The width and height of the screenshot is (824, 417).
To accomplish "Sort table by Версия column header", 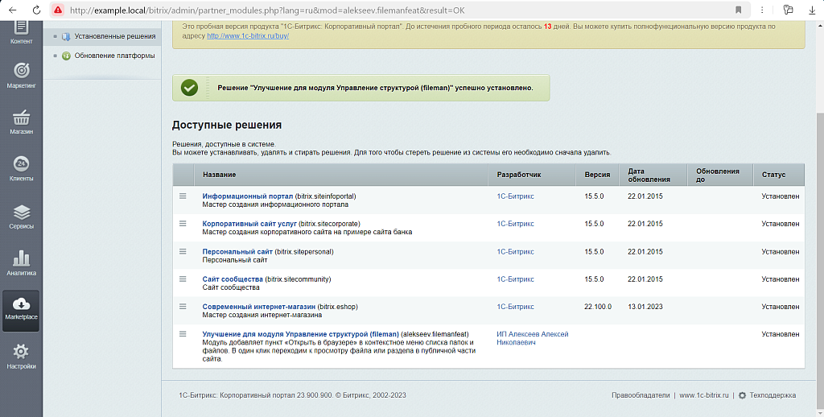I will coord(597,175).
